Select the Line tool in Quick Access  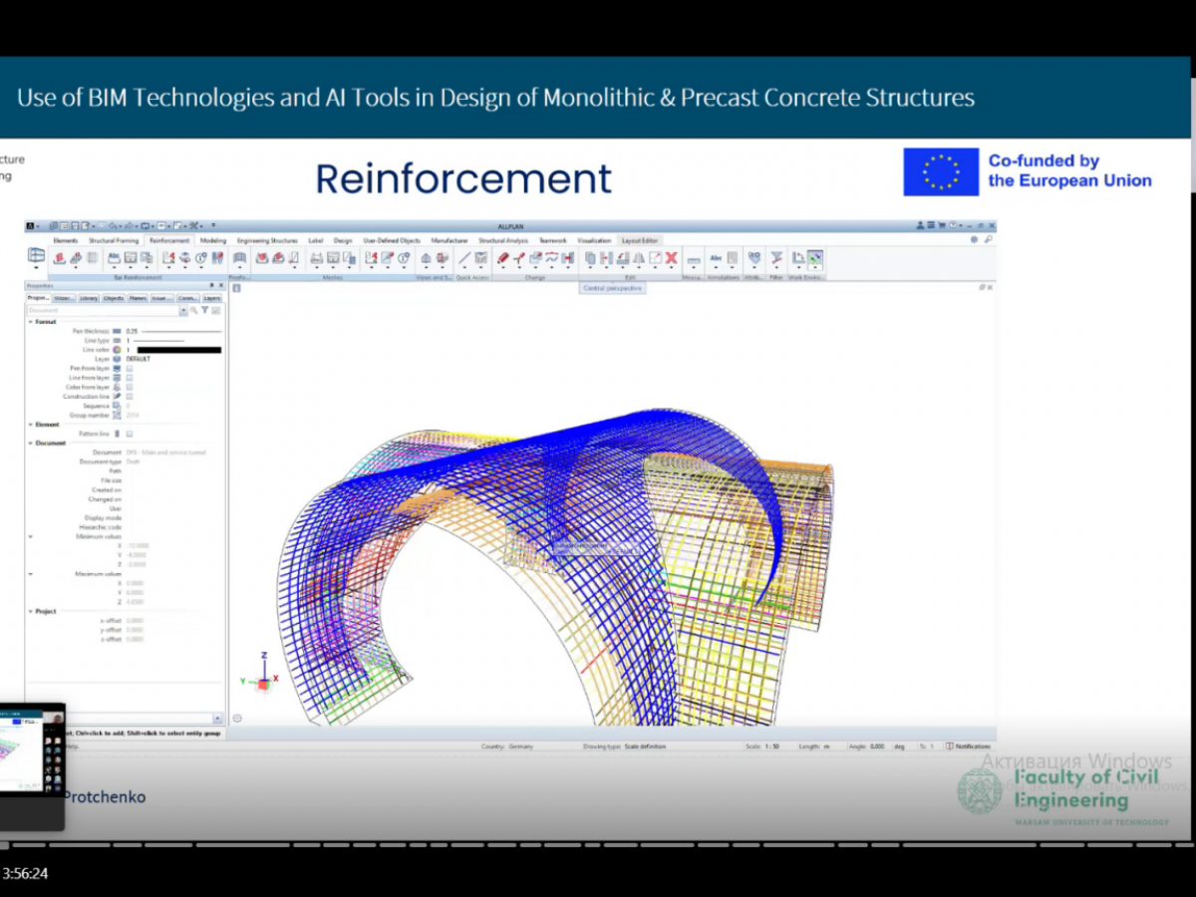tap(464, 258)
